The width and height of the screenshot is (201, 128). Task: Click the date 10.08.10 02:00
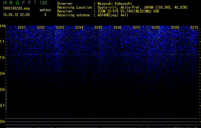[x=16, y=15]
